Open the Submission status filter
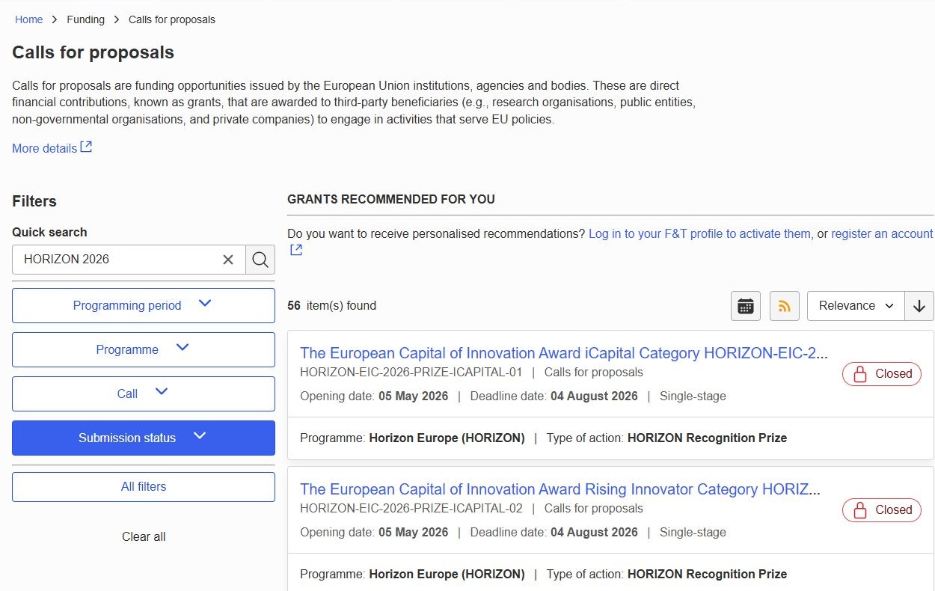 [x=144, y=438]
